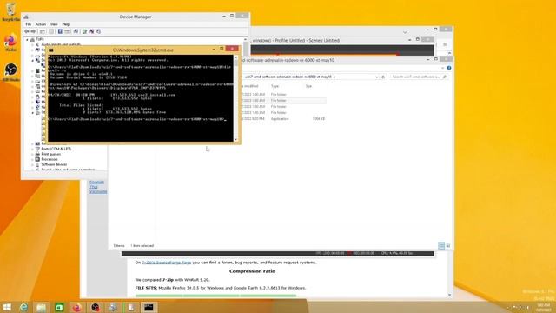The height and width of the screenshot is (313, 556).
Task: Open Internet Explorer from taskbar
Action: tap(23, 307)
